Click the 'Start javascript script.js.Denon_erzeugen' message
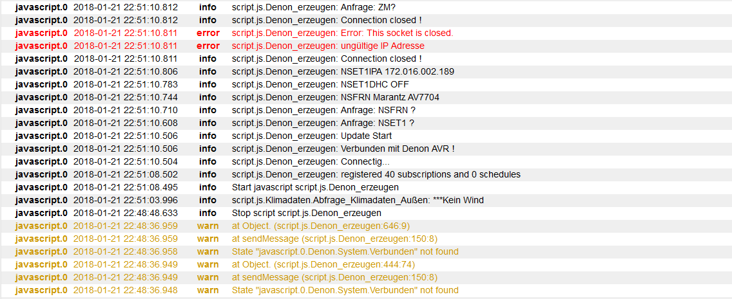 click(315, 187)
